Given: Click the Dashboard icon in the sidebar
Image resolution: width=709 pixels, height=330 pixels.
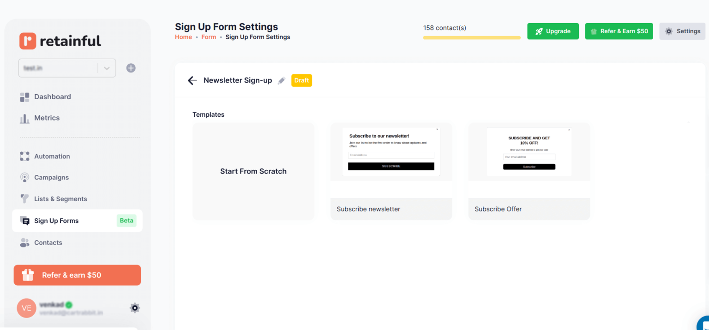Looking at the screenshot, I should click(x=24, y=97).
